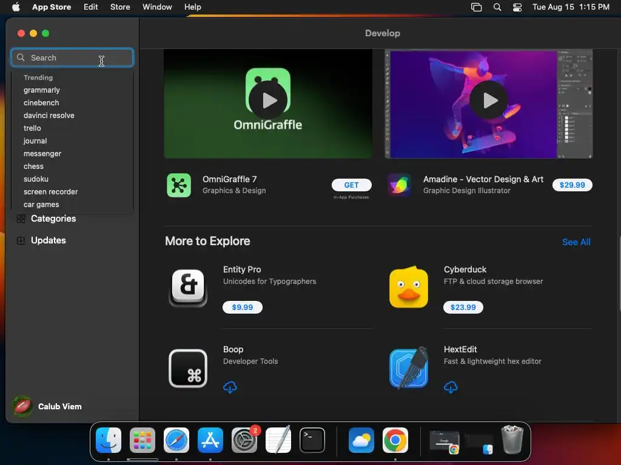Image resolution: width=621 pixels, height=465 pixels.
Task: Select Updates in the sidebar
Action: click(49, 240)
